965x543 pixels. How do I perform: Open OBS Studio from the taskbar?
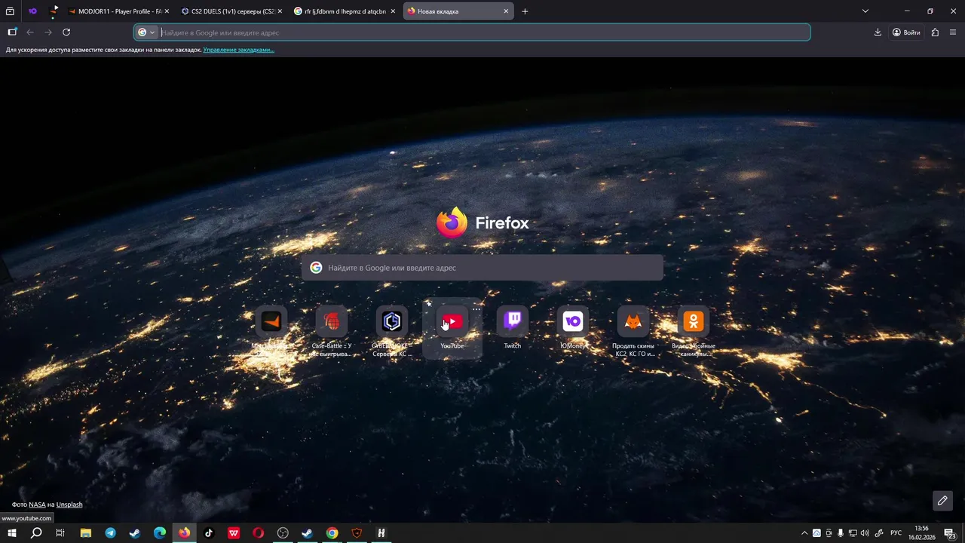(x=283, y=533)
